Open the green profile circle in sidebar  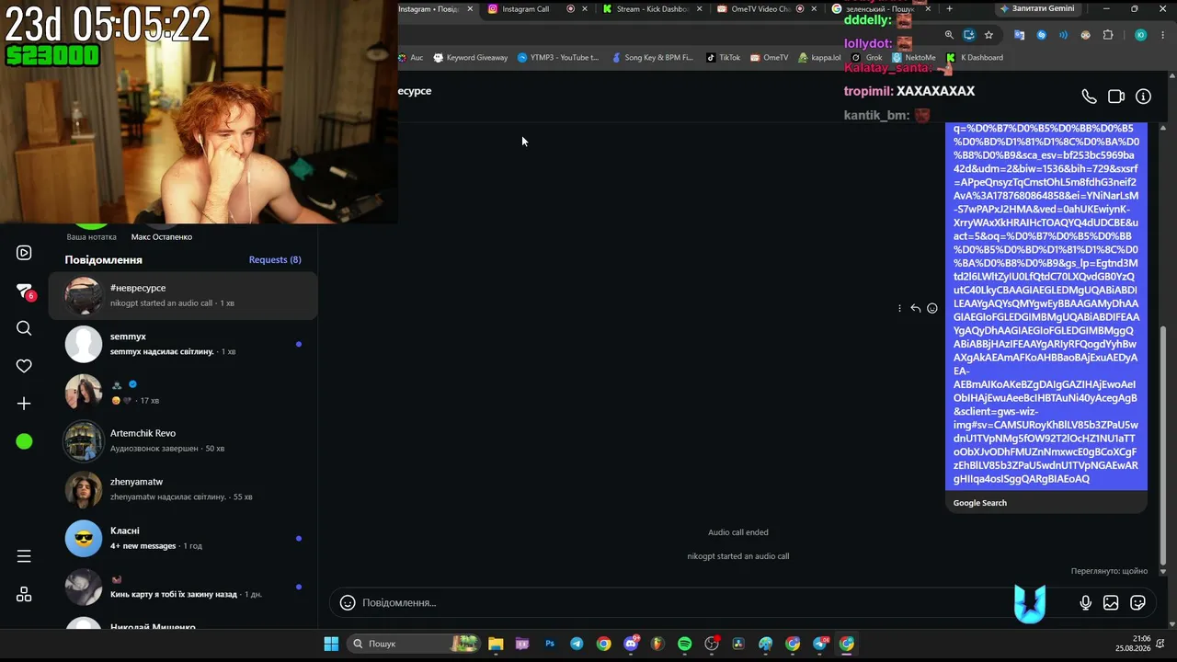24,441
